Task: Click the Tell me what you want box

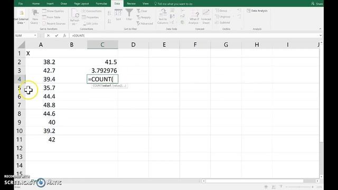Action: click(x=174, y=4)
